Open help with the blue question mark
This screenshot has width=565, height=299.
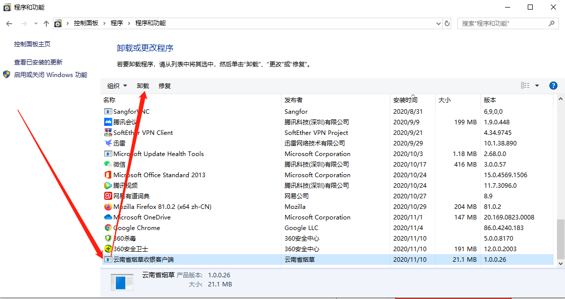pos(553,86)
